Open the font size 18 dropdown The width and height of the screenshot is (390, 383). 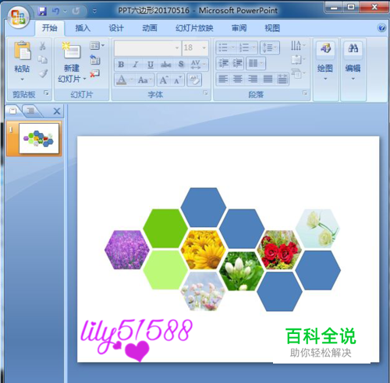[x=204, y=48]
